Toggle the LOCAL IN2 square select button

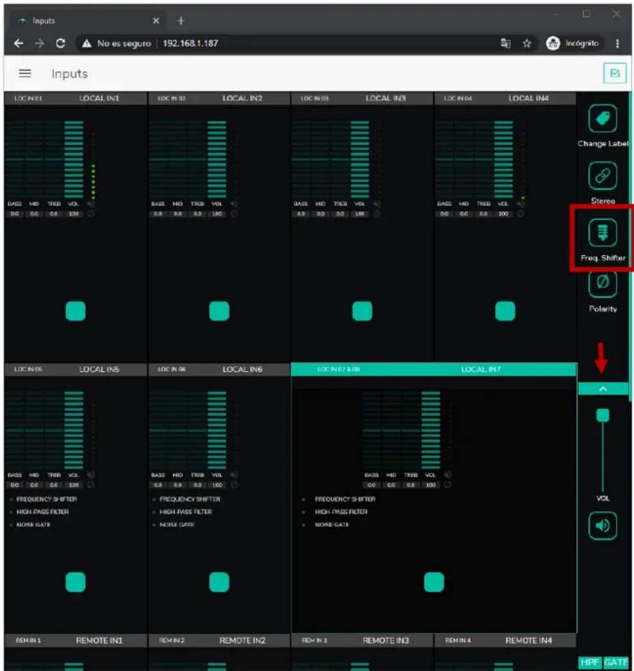click(x=219, y=311)
